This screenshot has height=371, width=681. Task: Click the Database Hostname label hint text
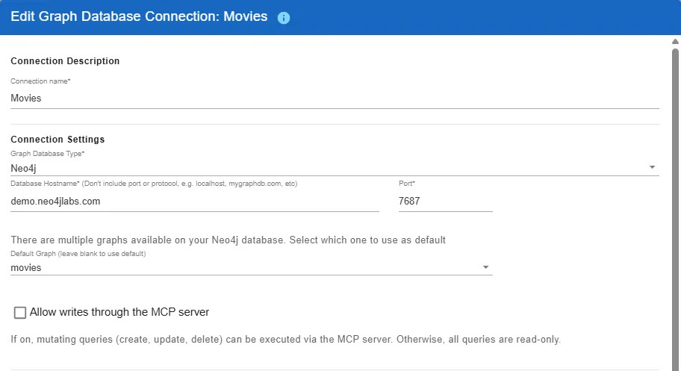pyautogui.click(x=154, y=184)
